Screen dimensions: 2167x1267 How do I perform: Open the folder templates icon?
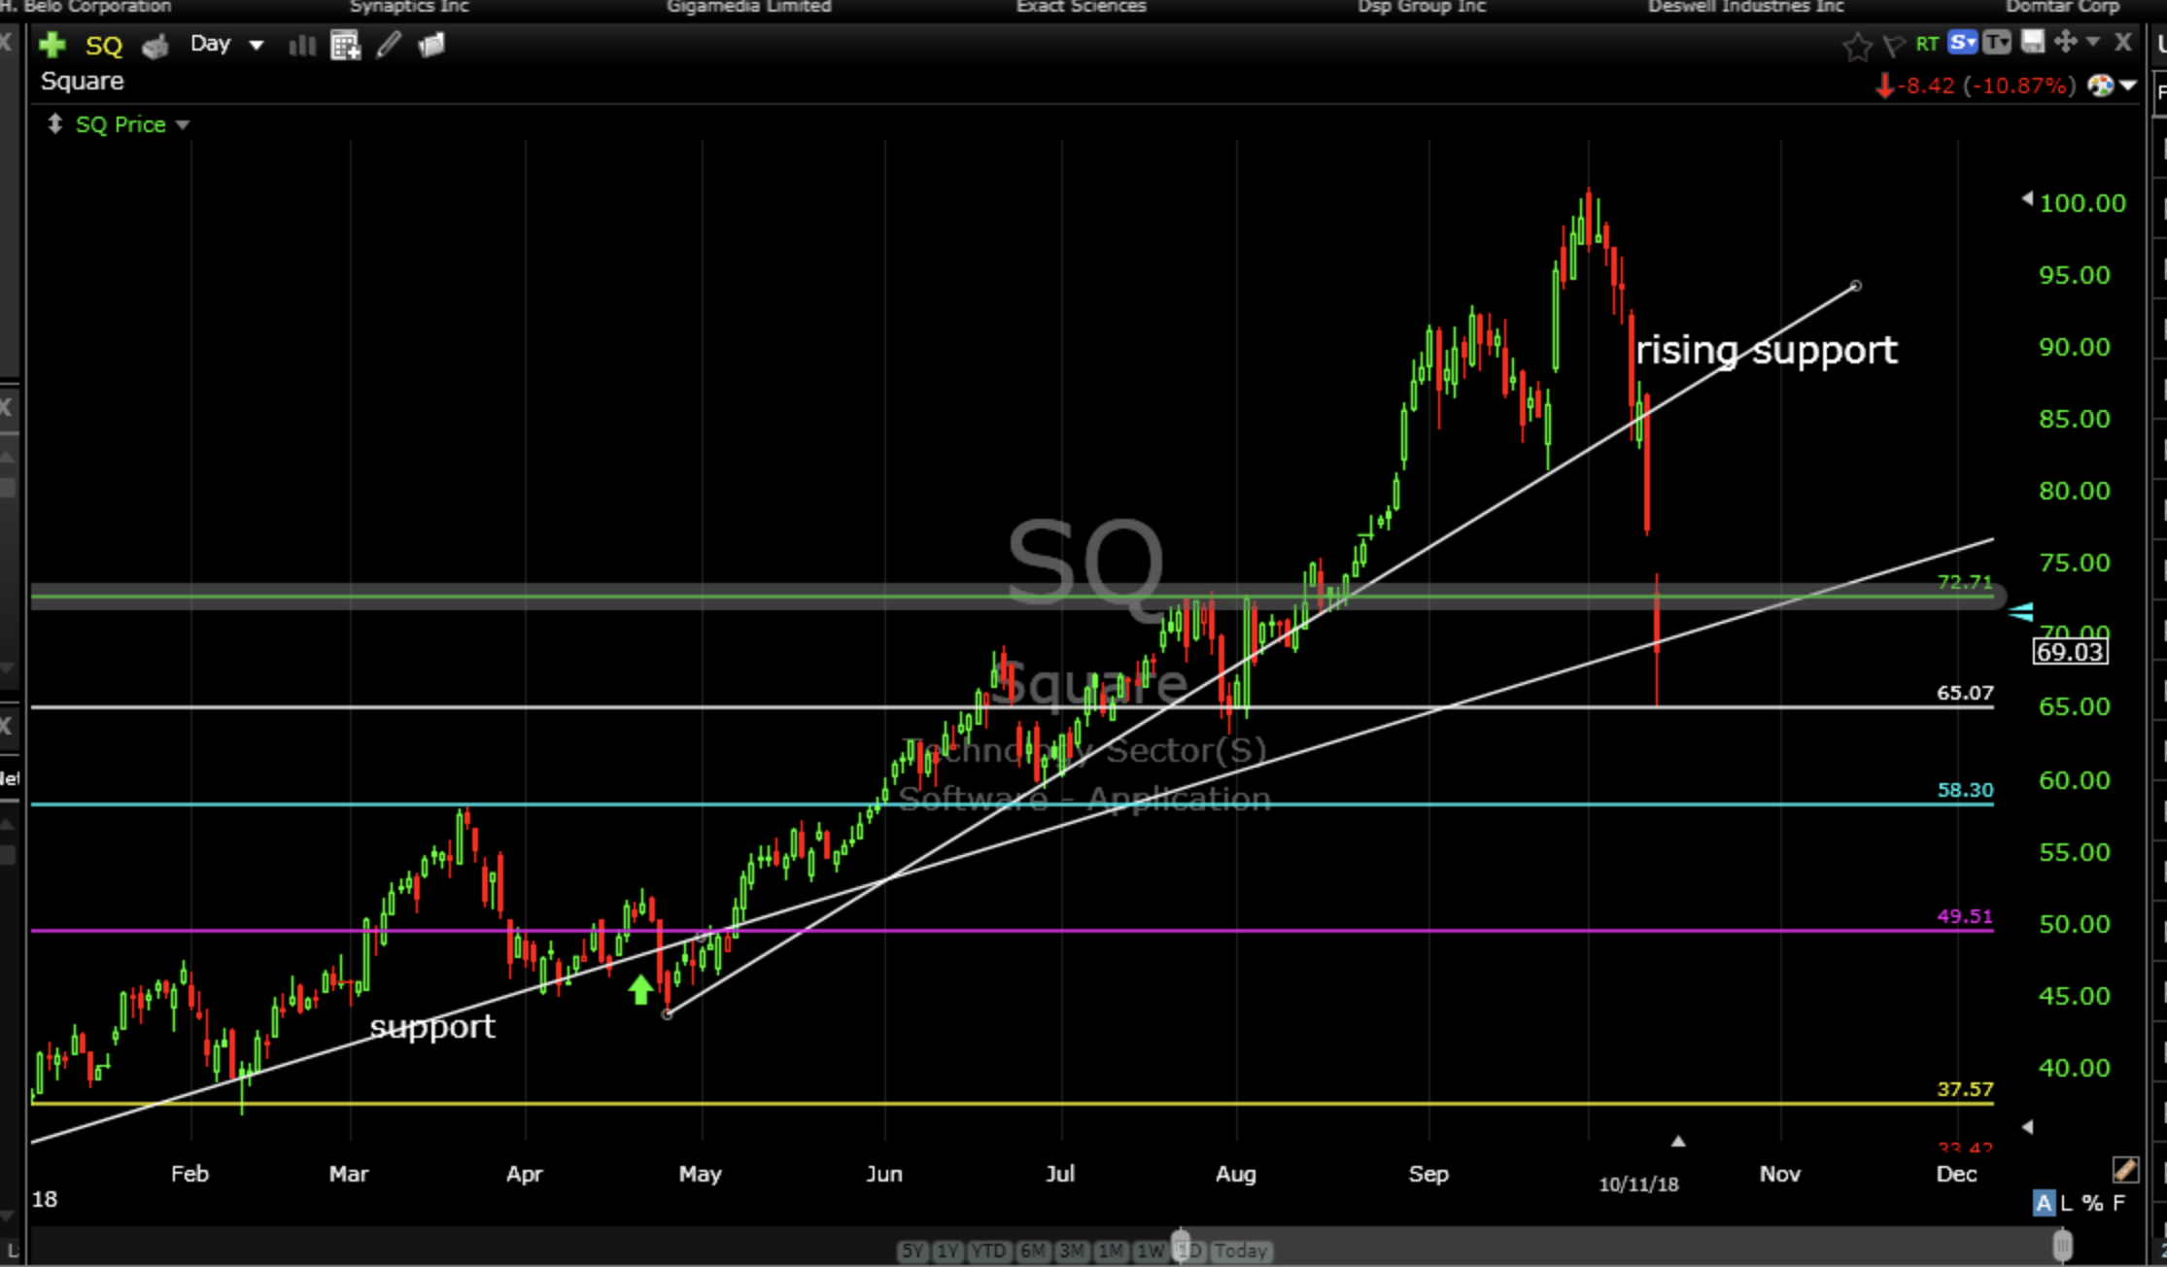coord(431,45)
